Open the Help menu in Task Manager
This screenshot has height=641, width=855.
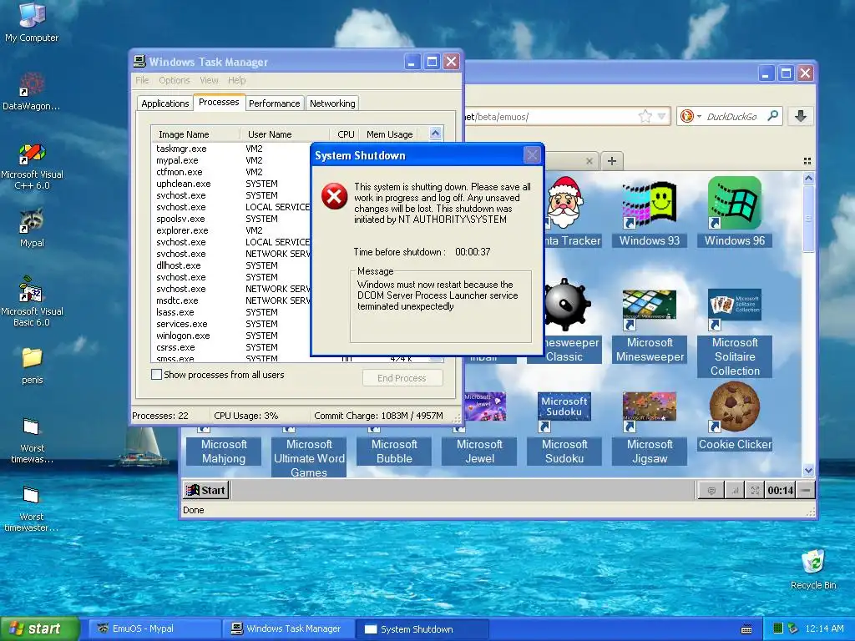pos(236,80)
